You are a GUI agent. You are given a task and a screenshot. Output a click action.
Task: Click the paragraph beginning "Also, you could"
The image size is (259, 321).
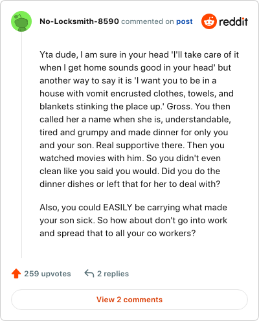[x=133, y=221]
